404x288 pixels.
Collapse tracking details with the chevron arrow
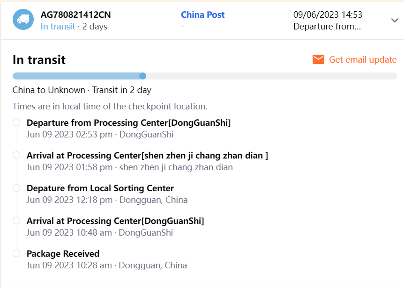[x=395, y=20]
